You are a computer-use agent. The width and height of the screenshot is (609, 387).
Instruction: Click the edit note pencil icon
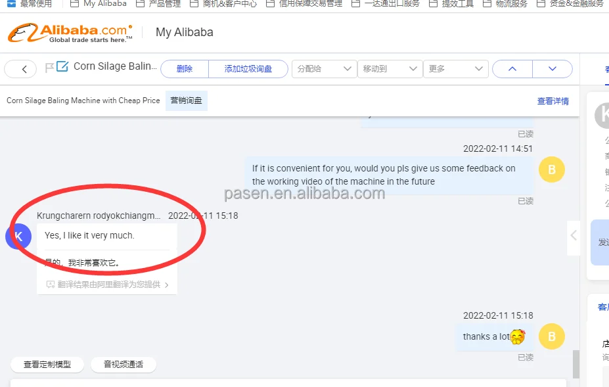coord(62,66)
